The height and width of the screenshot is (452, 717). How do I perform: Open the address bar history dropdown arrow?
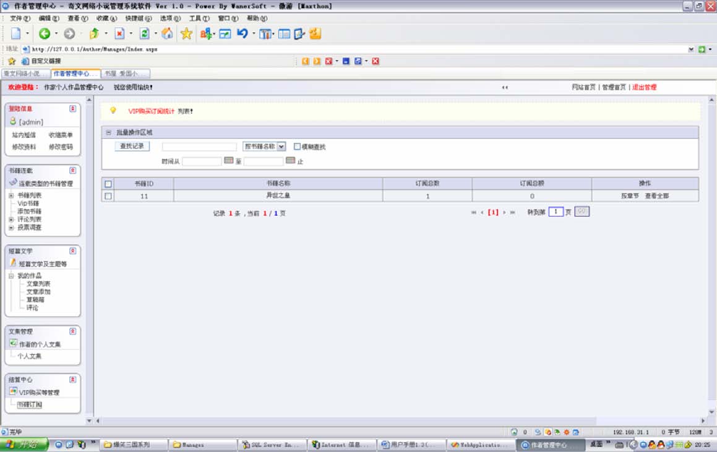tap(691, 49)
